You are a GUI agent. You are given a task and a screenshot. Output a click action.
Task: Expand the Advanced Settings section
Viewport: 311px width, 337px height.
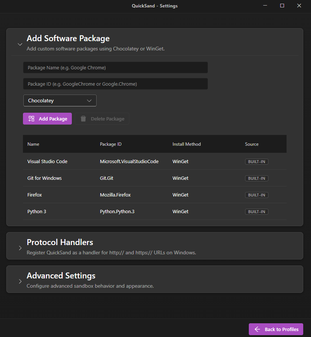click(x=20, y=282)
